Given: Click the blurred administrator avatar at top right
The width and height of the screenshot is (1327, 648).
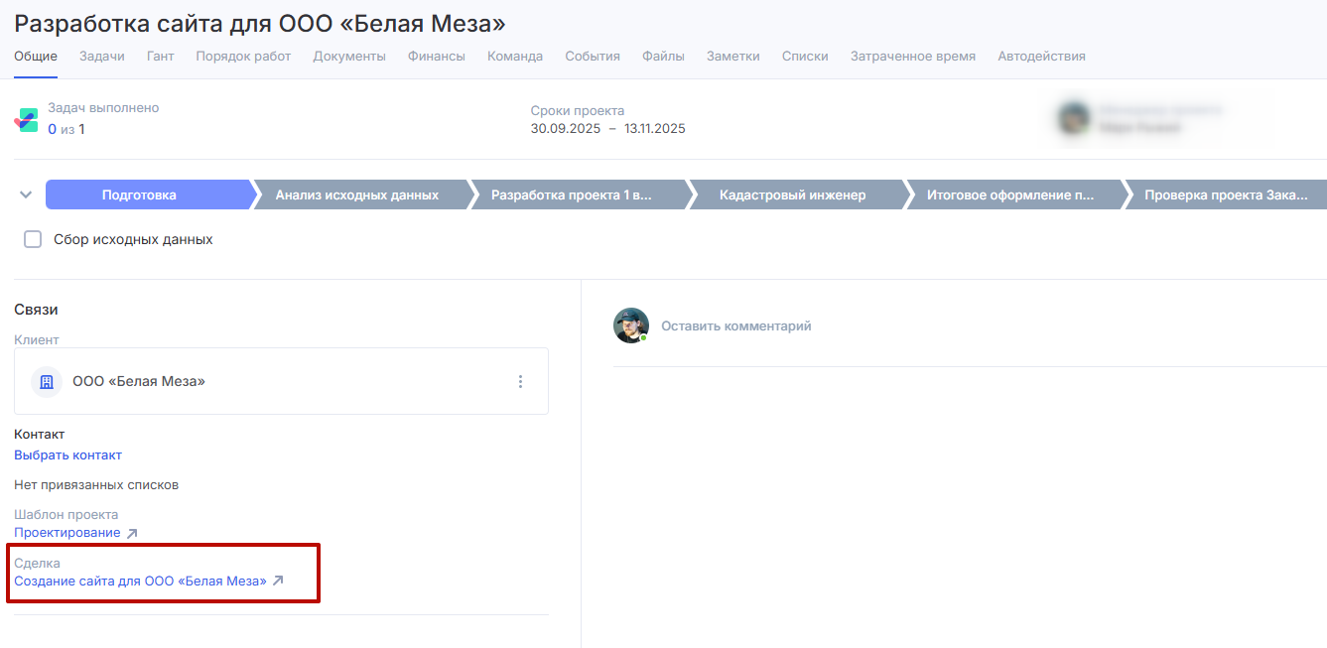Looking at the screenshot, I should 1074,119.
